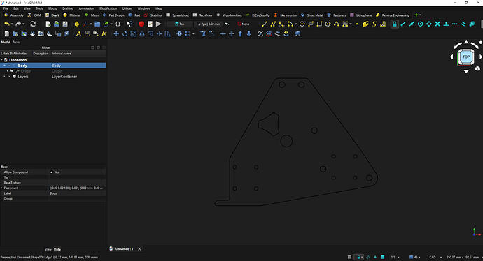Select the Layers tree item
Viewport: 483px width, 261px height.
pyautogui.click(x=23, y=77)
